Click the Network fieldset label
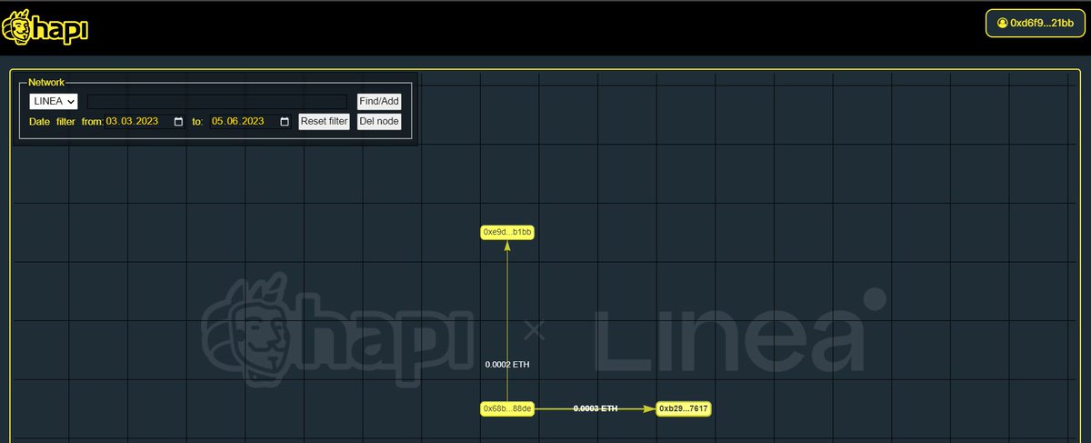The height and width of the screenshot is (443, 1091). coord(46,82)
